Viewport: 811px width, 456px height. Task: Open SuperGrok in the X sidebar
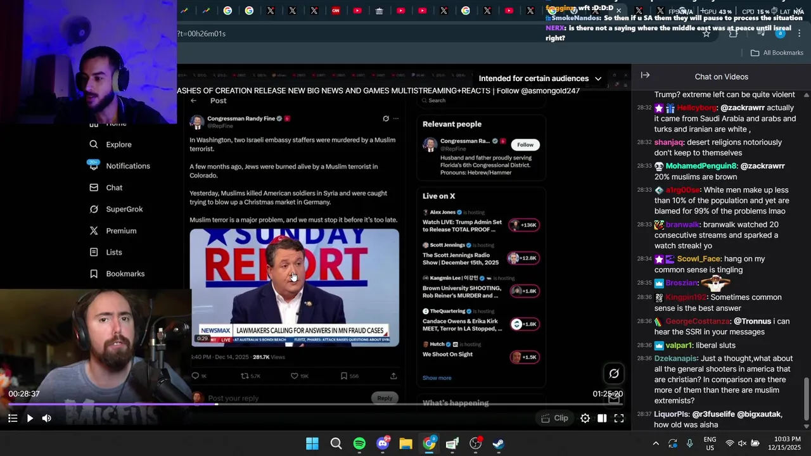click(116, 209)
